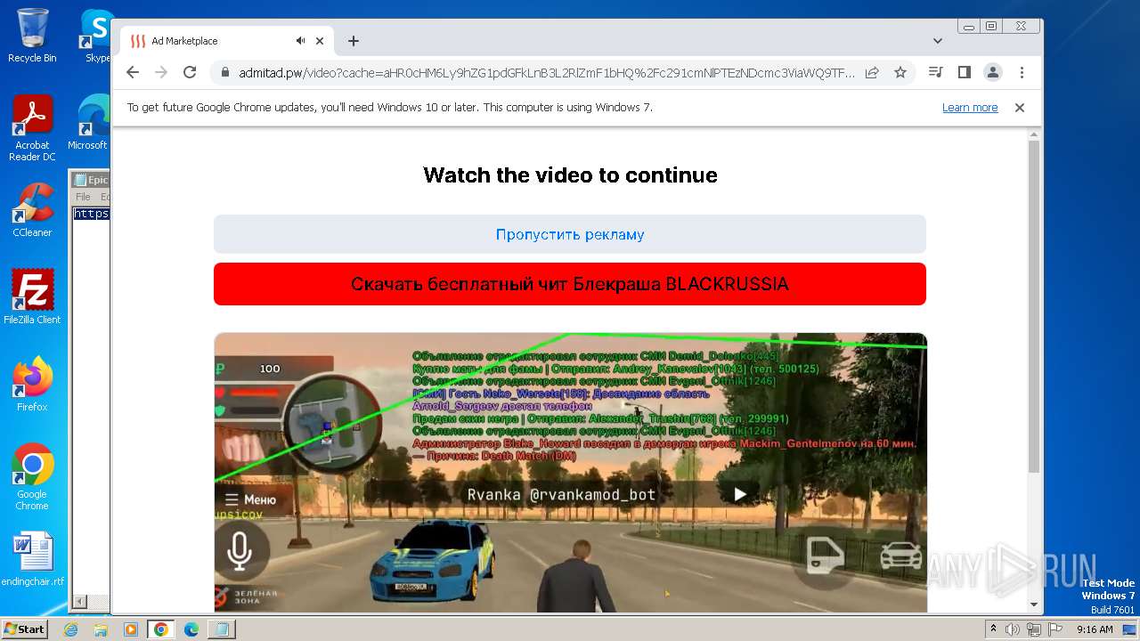
Task: Select the Firefox desktop icon
Action: [32, 385]
